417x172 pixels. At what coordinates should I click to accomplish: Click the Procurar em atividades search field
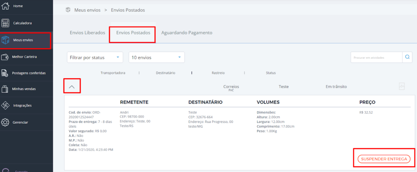(377, 57)
